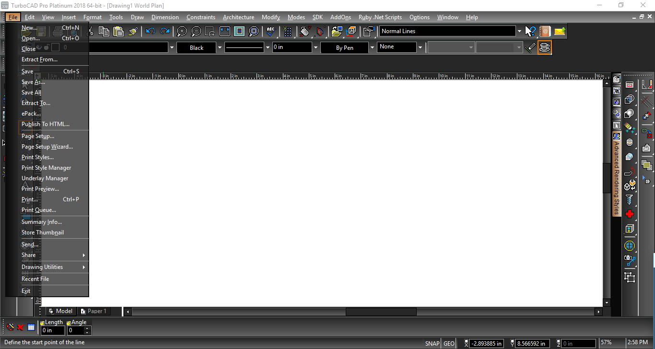Click the orange-highlighted stacked disks icon
This screenshot has width=655, height=349.
544,47
